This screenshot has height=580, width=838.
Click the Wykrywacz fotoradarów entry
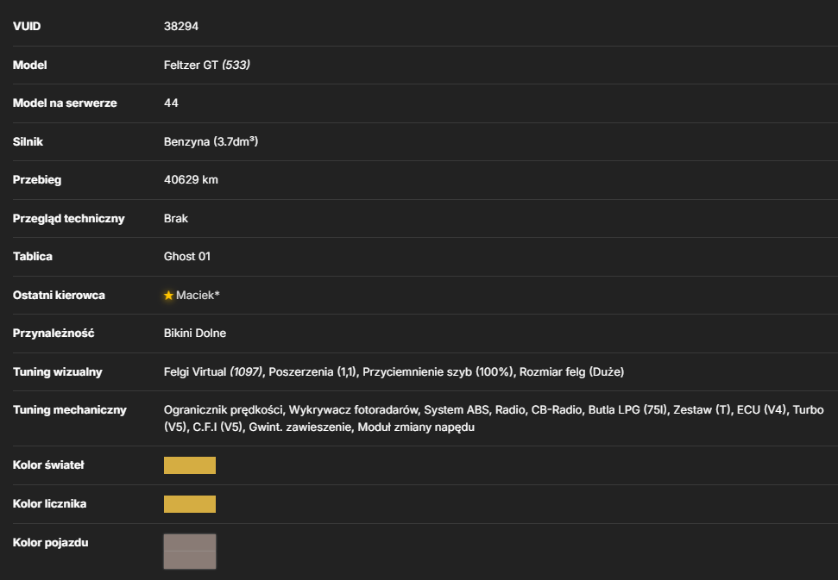(353, 409)
